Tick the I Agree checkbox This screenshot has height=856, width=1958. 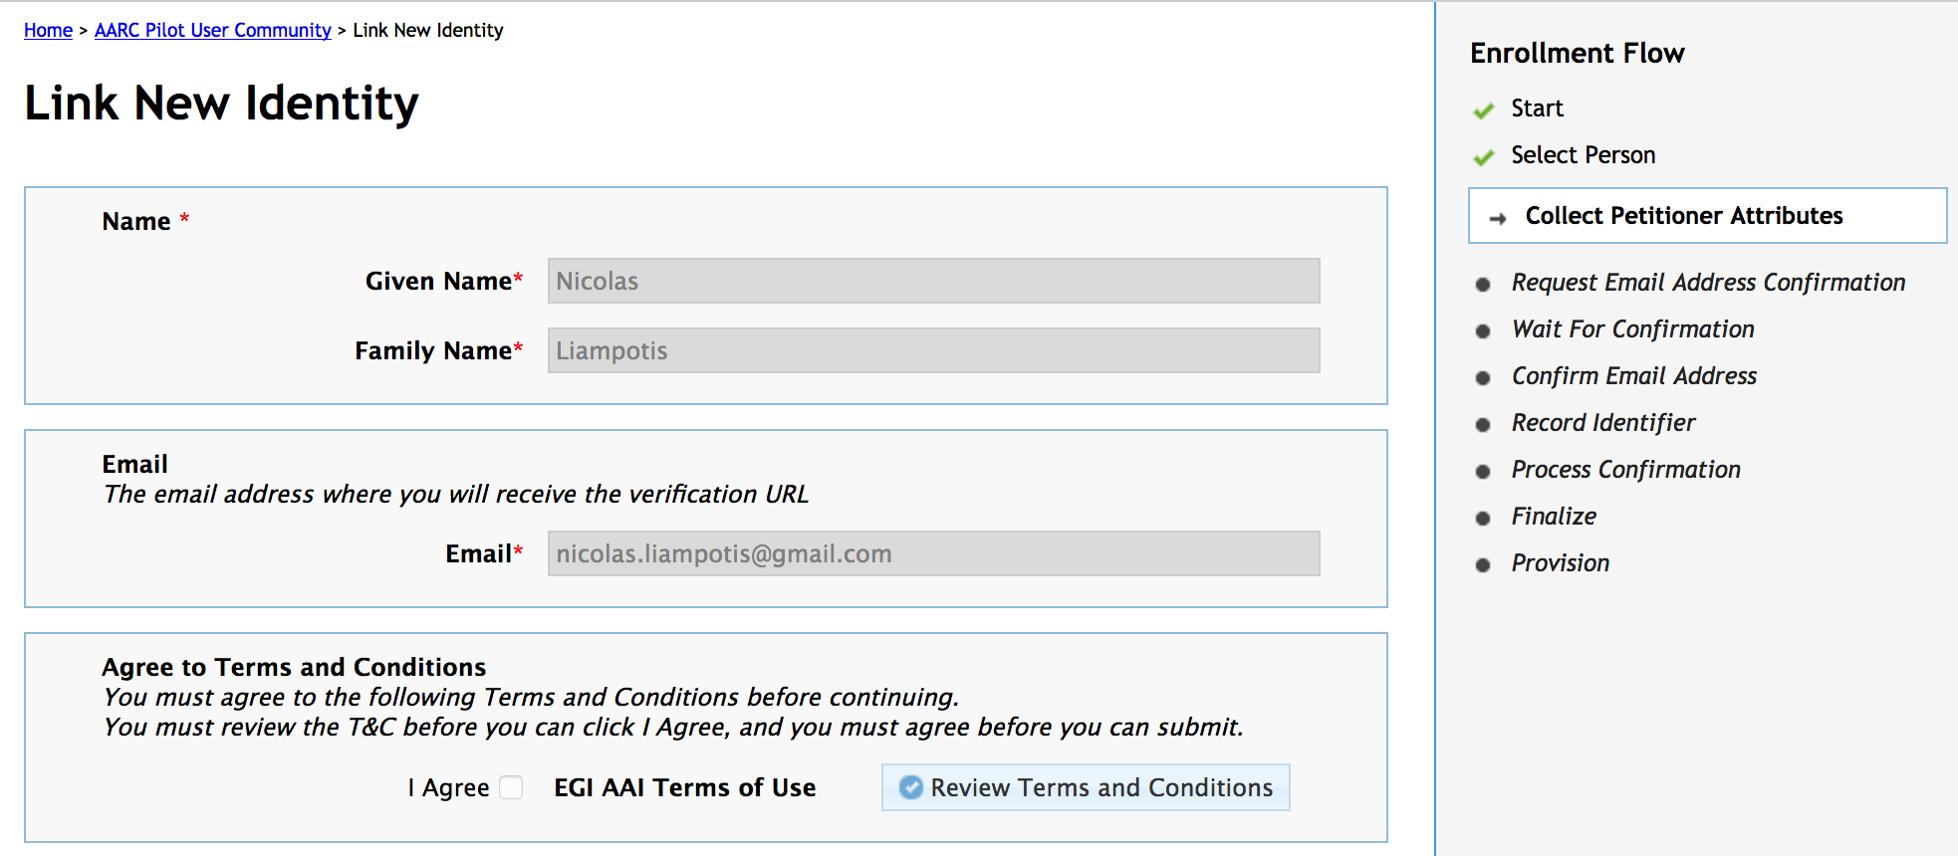pyautogui.click(x=511, y=787)
